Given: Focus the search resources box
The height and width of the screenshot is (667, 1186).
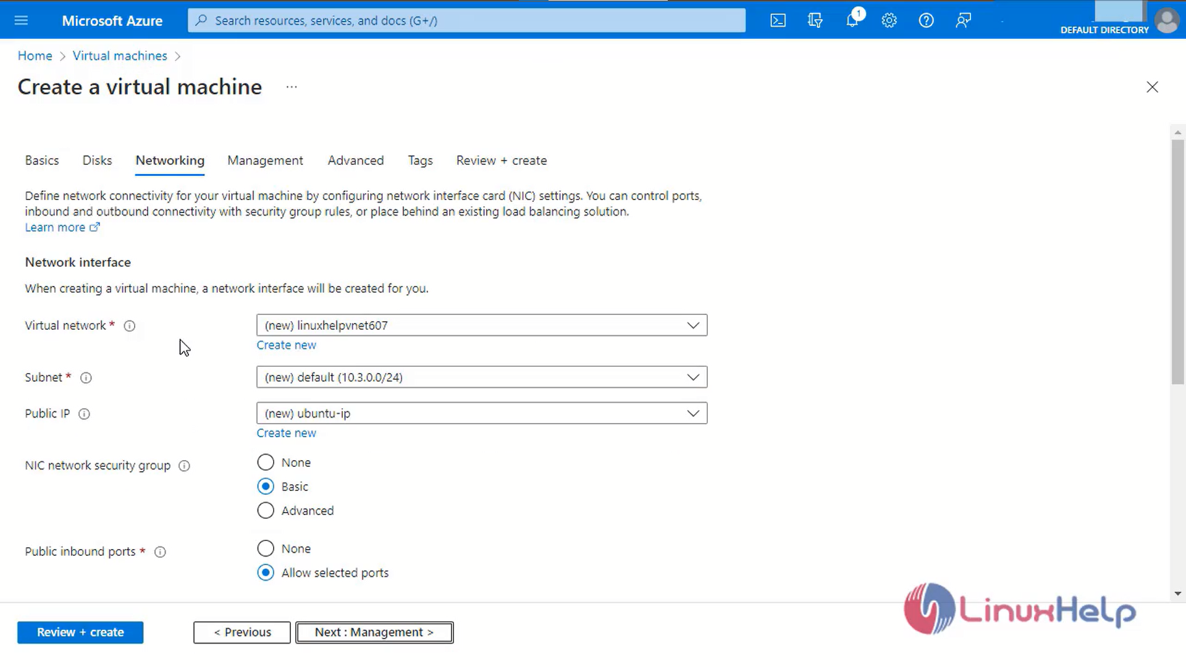Looking at the screenshot, I should (x=467, y=20).
